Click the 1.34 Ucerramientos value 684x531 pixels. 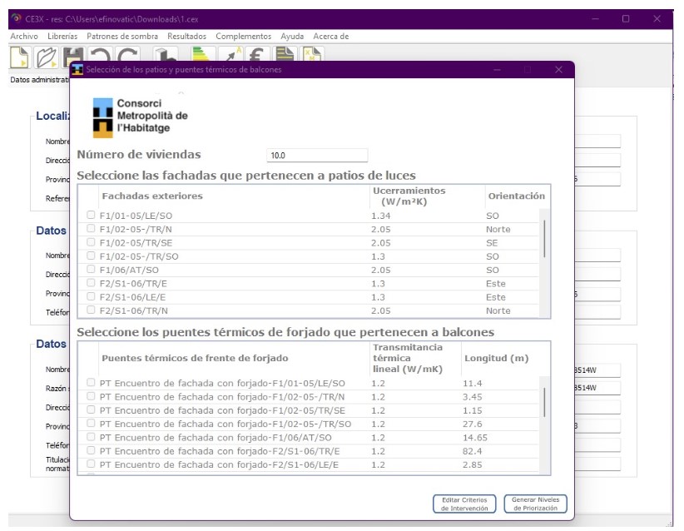pyautogui.click(x=380, y=216)
